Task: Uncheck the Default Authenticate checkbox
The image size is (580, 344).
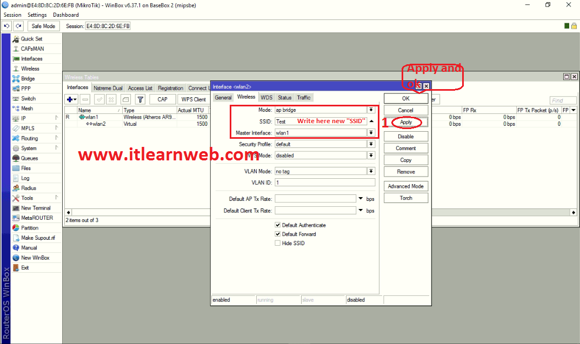Action: [277, 225]
